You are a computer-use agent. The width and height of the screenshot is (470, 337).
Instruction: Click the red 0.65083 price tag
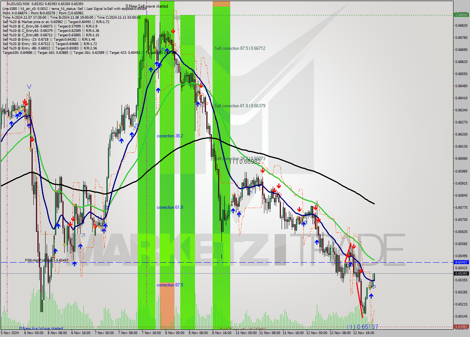(461, 326)
